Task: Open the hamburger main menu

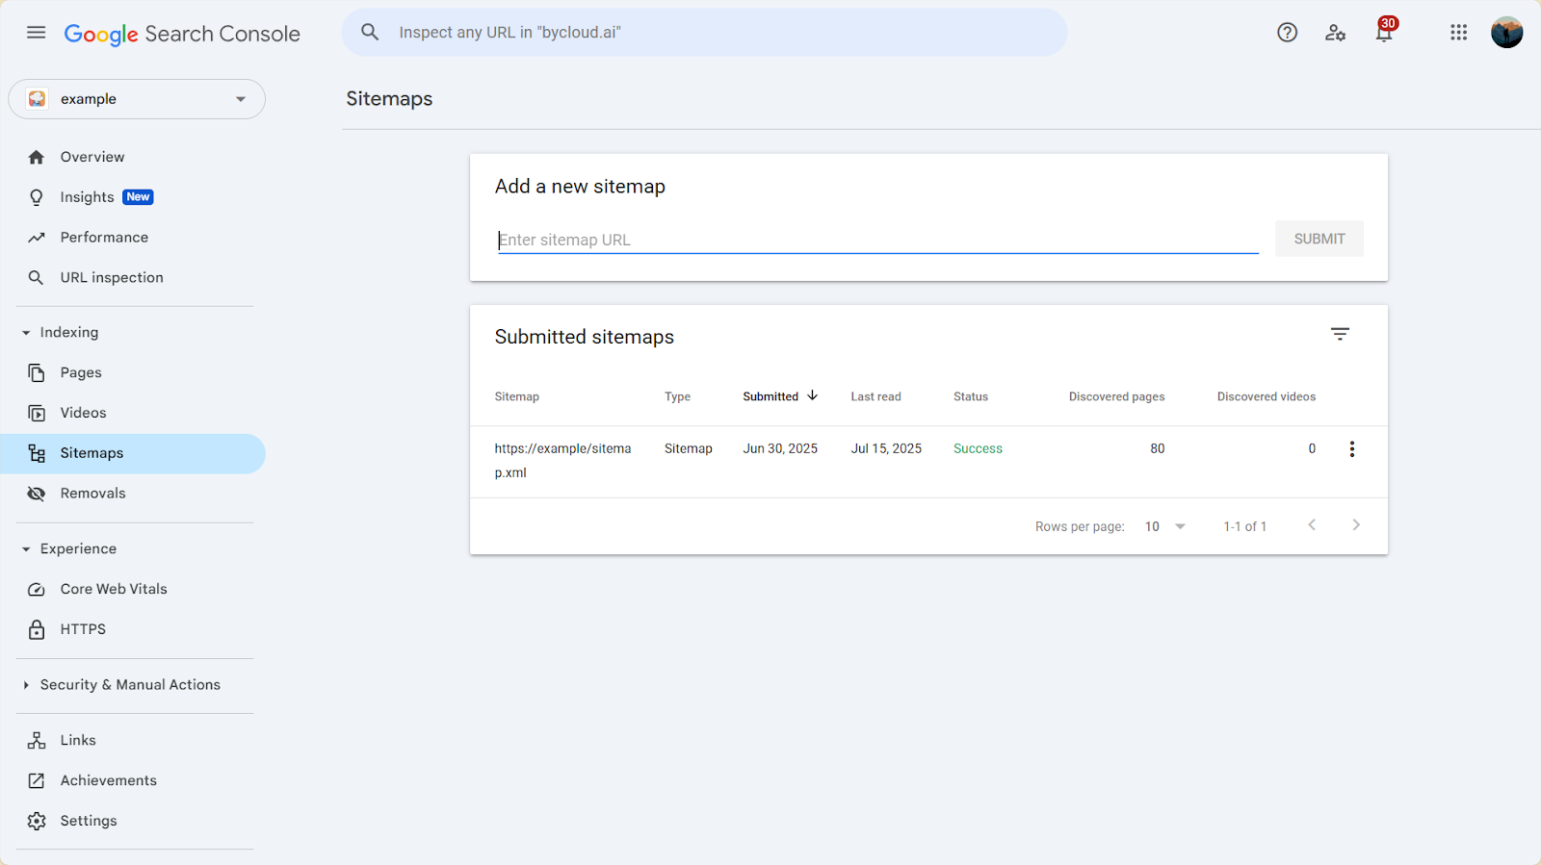Action: pos(37,33)
